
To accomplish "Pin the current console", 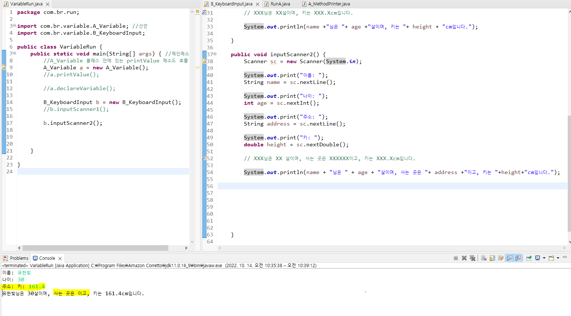I will (529, 258).
